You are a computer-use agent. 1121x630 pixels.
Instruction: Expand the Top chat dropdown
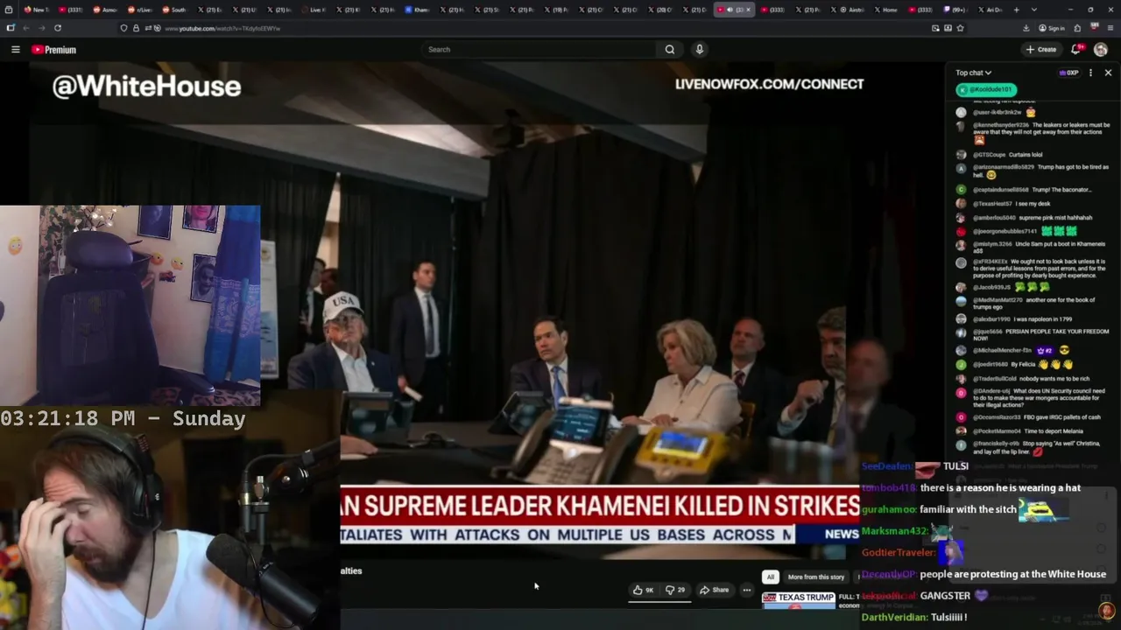pos(973,73)
